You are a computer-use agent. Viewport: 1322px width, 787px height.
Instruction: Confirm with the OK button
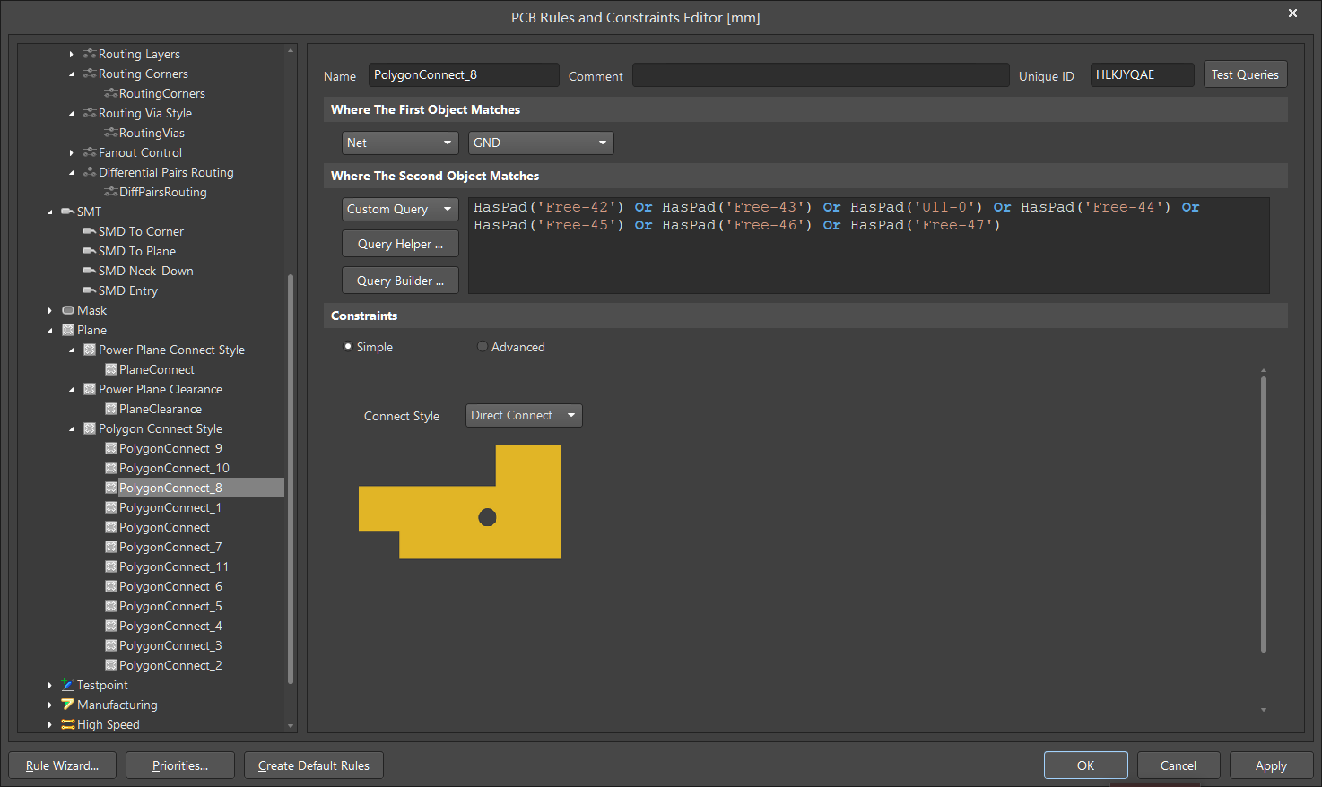(1086, 765)
